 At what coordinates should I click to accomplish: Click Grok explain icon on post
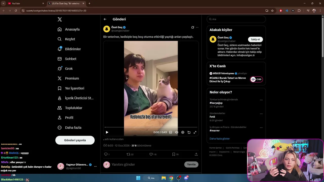[193, 27]
